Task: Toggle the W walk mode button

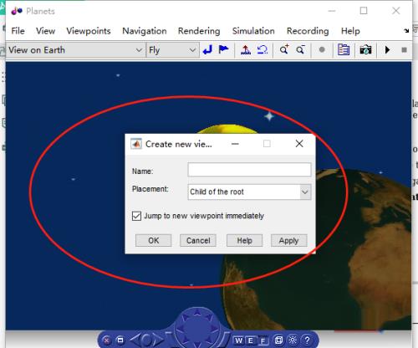Action: coord(239,340)
